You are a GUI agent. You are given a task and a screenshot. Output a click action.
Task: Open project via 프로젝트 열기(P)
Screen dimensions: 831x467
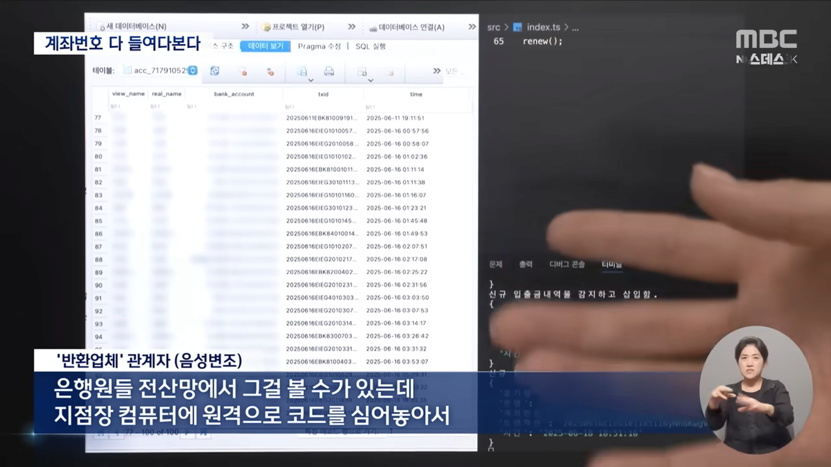click(293, 27)
